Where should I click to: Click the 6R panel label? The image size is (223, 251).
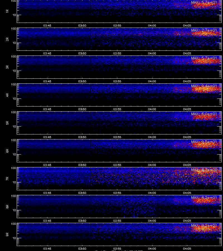[x=7, y=151]
